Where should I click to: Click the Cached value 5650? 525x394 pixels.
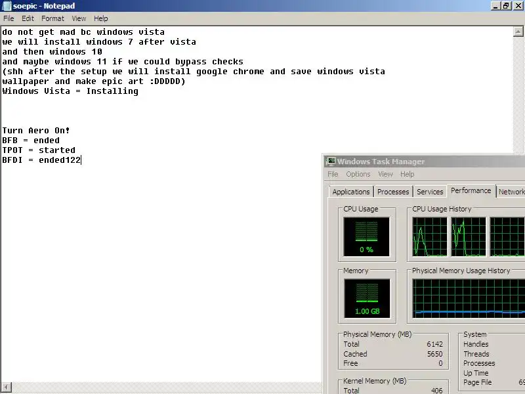coord(434,354)
